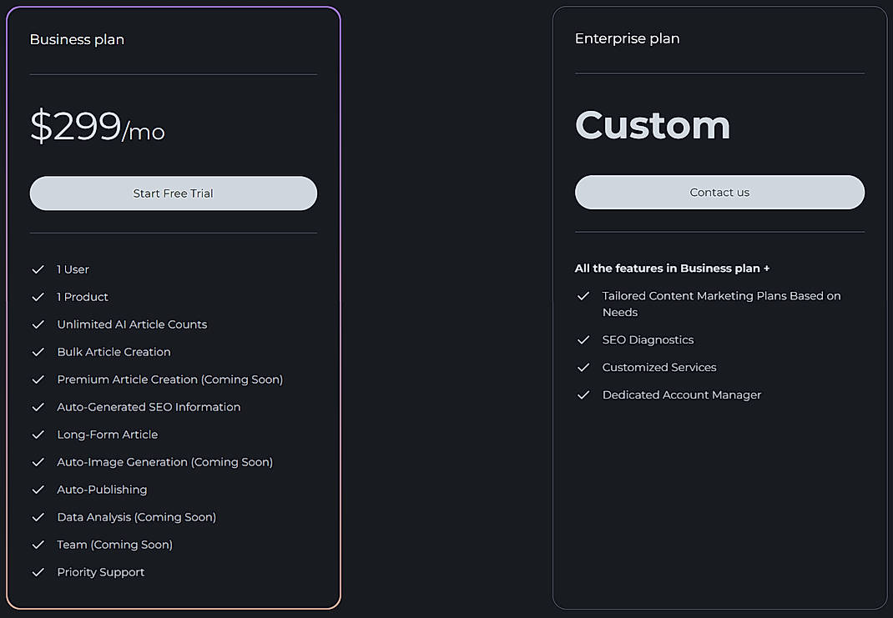Click the Team (Coming Soon) feature entry
This screenshot has height=618, width=893.
point(114,544)
